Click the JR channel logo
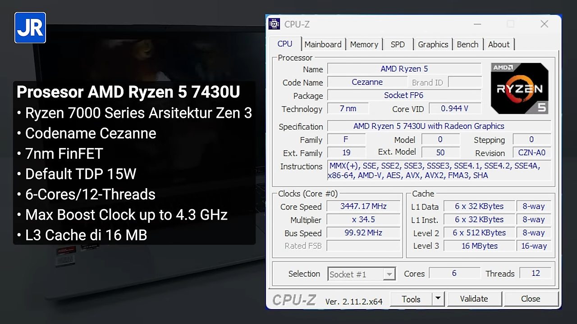This screenshot has width=577, height=324. pos(30,28)
